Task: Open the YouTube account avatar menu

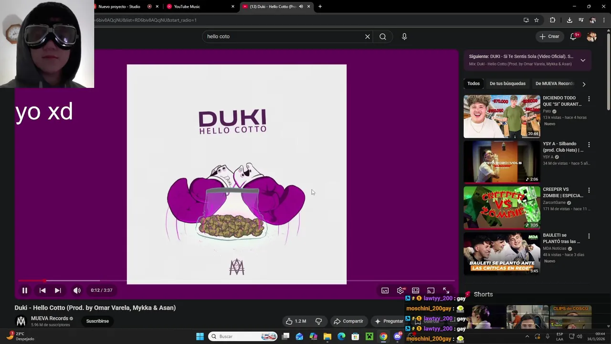Action: coord(592,37)
